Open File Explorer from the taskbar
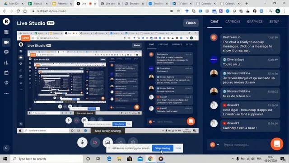Viewport: 289px width, 163px height. coord(119,159)
